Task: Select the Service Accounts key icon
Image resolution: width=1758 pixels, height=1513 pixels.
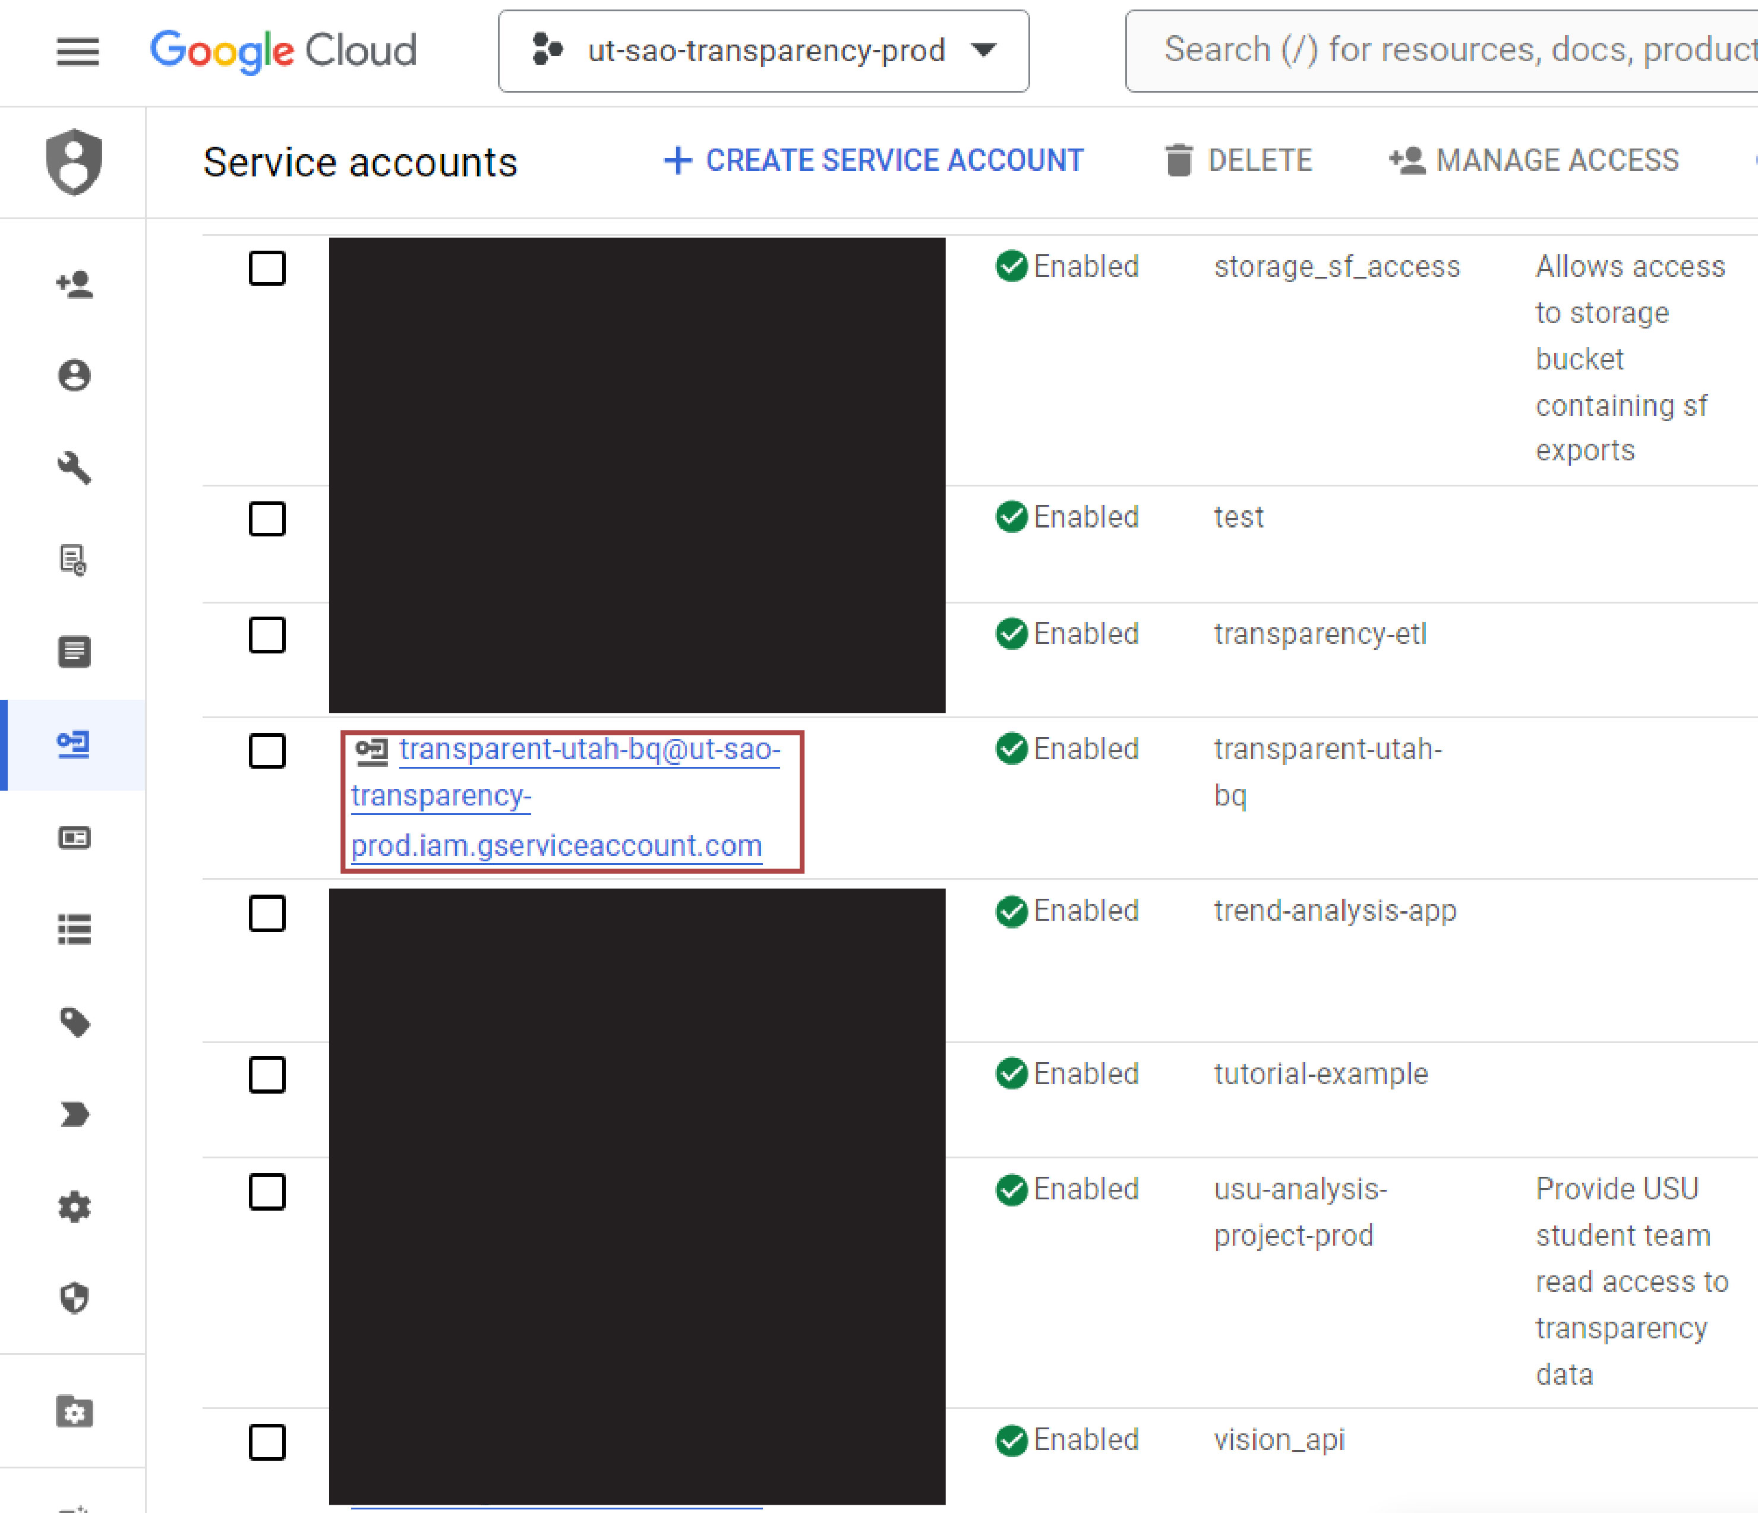Action: click(75, 746)
